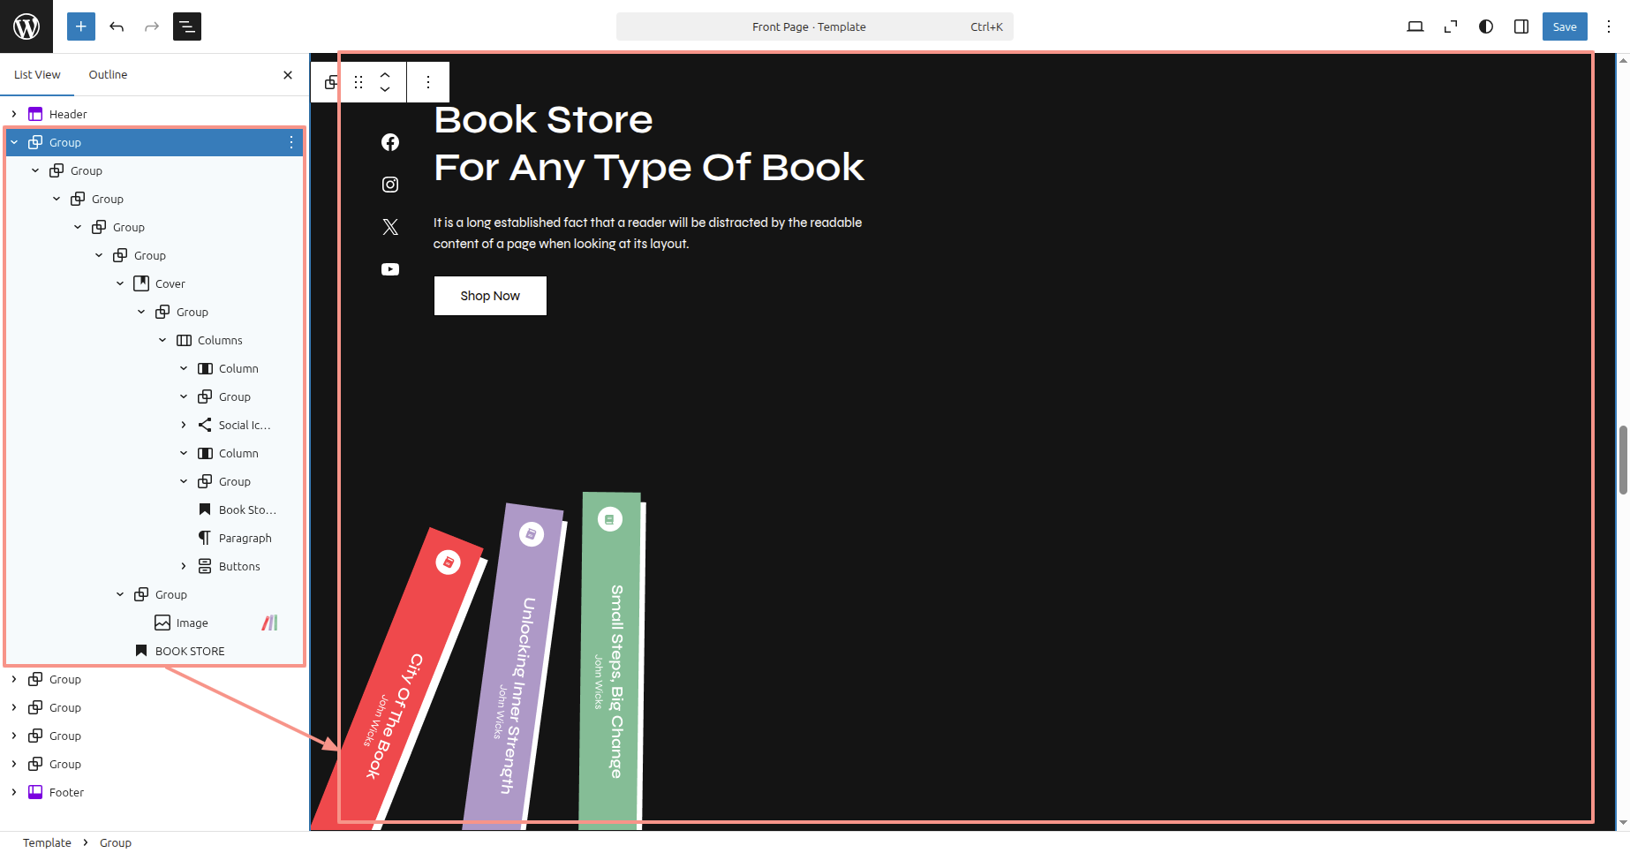Viewport: 1630px width, 853px height.
Task: Click the Facebook social icon
Action: (390, 142)
